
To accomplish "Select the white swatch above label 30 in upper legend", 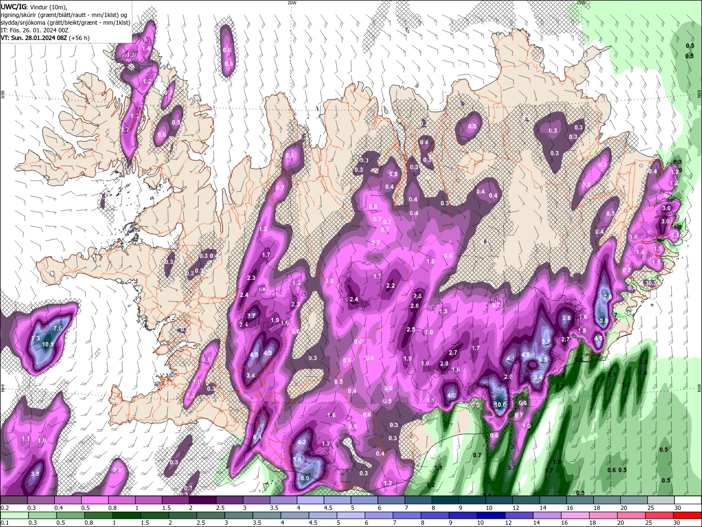I will [688, 500].
